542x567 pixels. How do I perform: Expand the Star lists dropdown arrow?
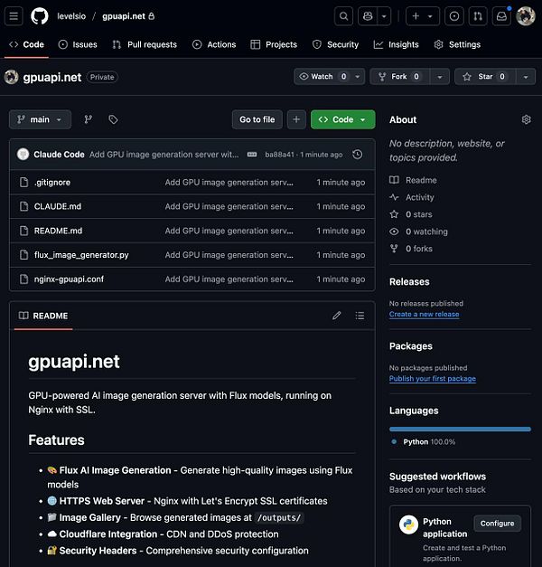tap(526, 77)
